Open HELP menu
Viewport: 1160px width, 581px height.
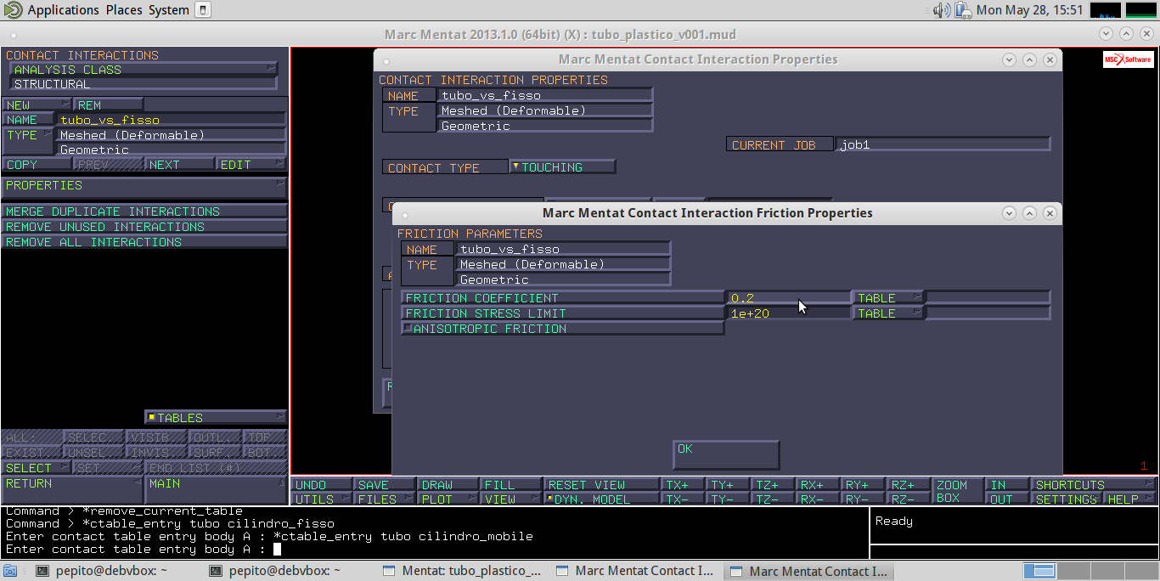pyautogui.click(x=1130, y=499)
